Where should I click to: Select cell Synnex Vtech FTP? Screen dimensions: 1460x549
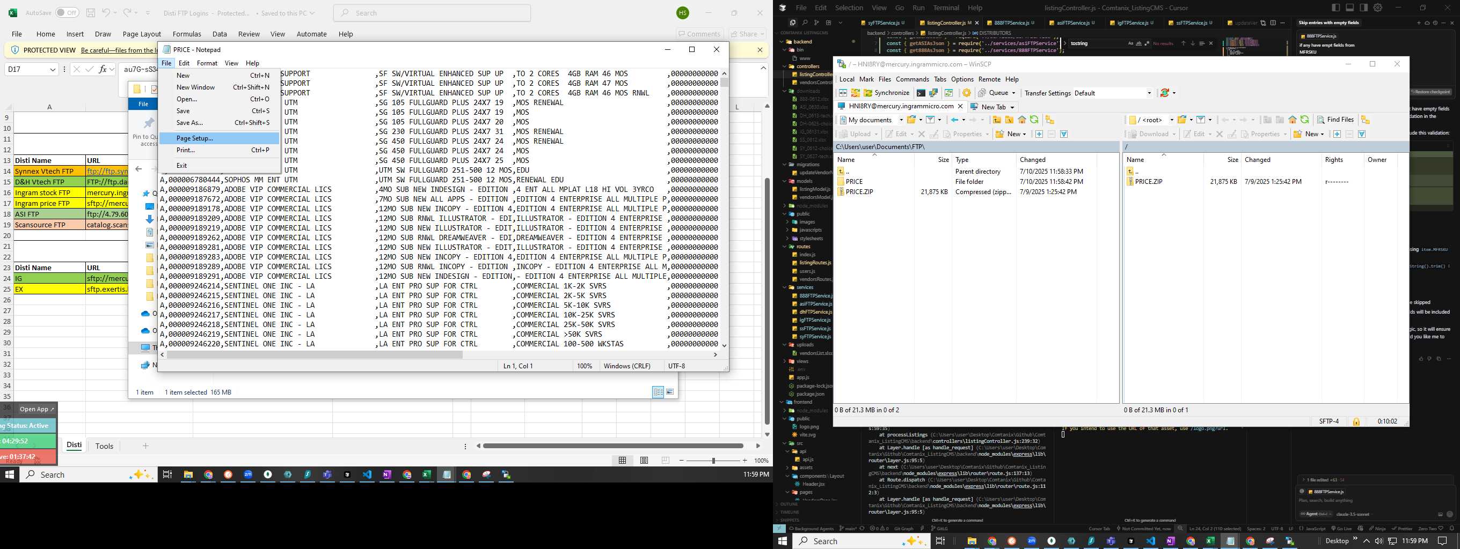pos(49,171)
